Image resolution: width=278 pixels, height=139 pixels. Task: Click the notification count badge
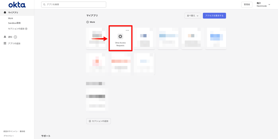tap(15, 37)
